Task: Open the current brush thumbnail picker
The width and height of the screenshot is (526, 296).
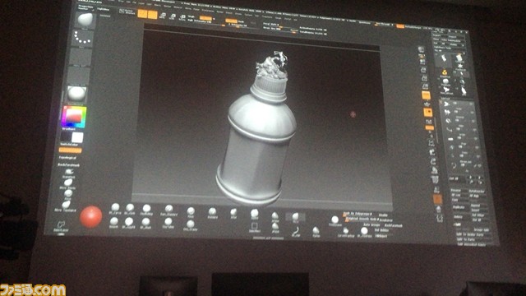Action: click(x=85, y=20)
